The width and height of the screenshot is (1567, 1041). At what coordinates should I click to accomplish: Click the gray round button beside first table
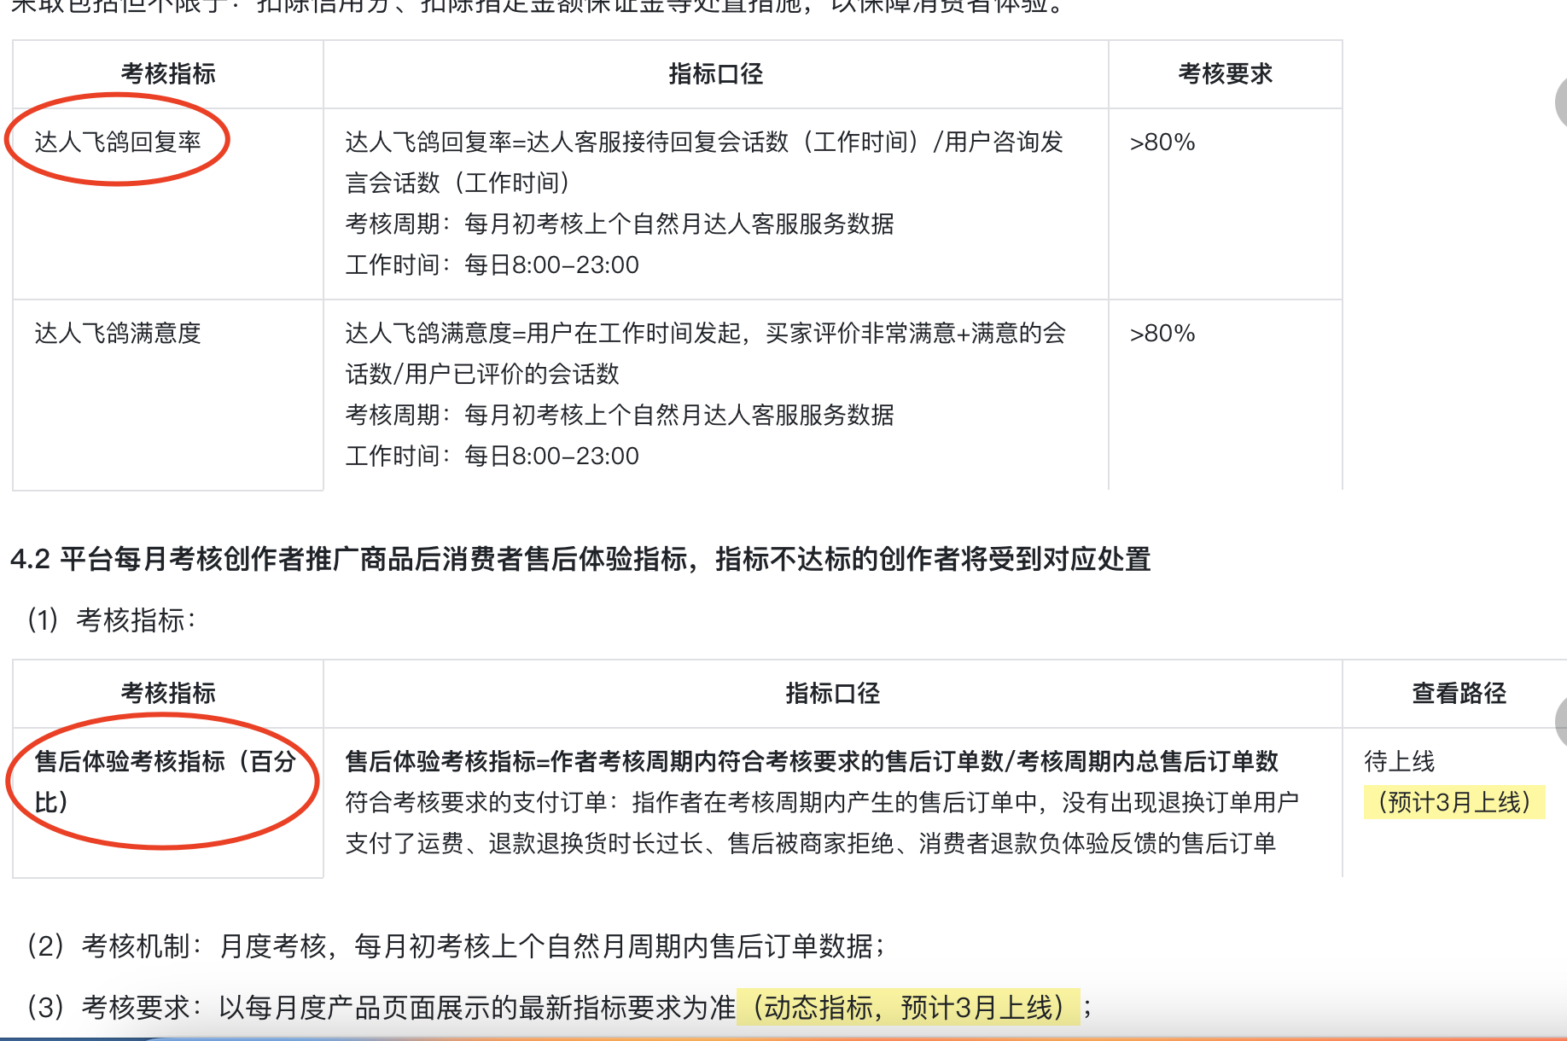click(1560, 102)
